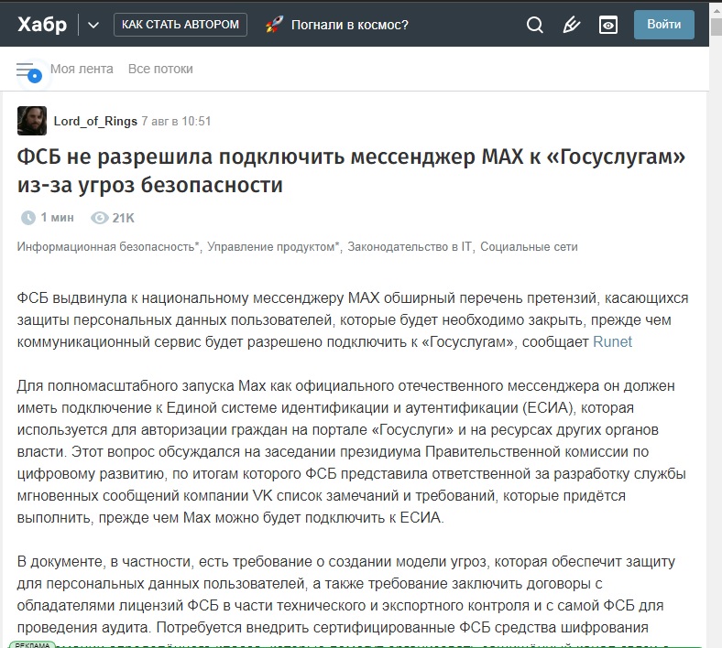Click the 1 мин reading time text

pos(57,218)
